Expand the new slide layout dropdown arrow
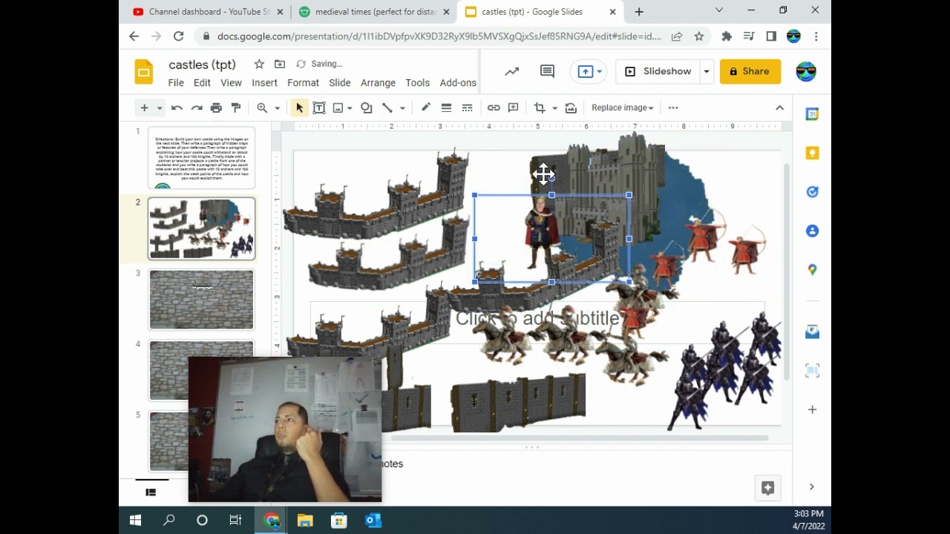The image size is (950, 534). (x=159, y=108)
